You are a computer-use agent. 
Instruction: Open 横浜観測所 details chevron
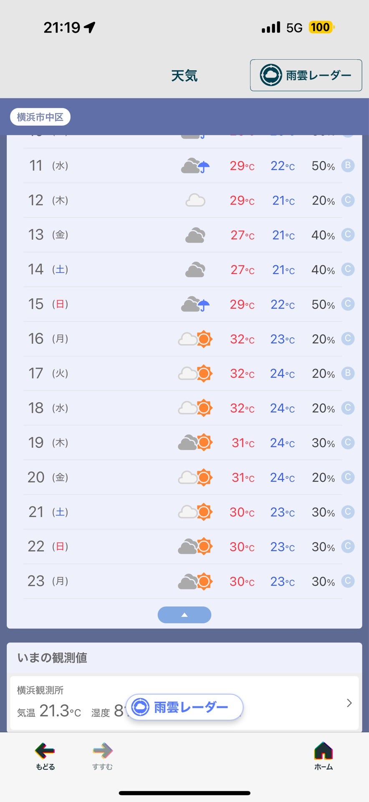[x=349, y=703]
